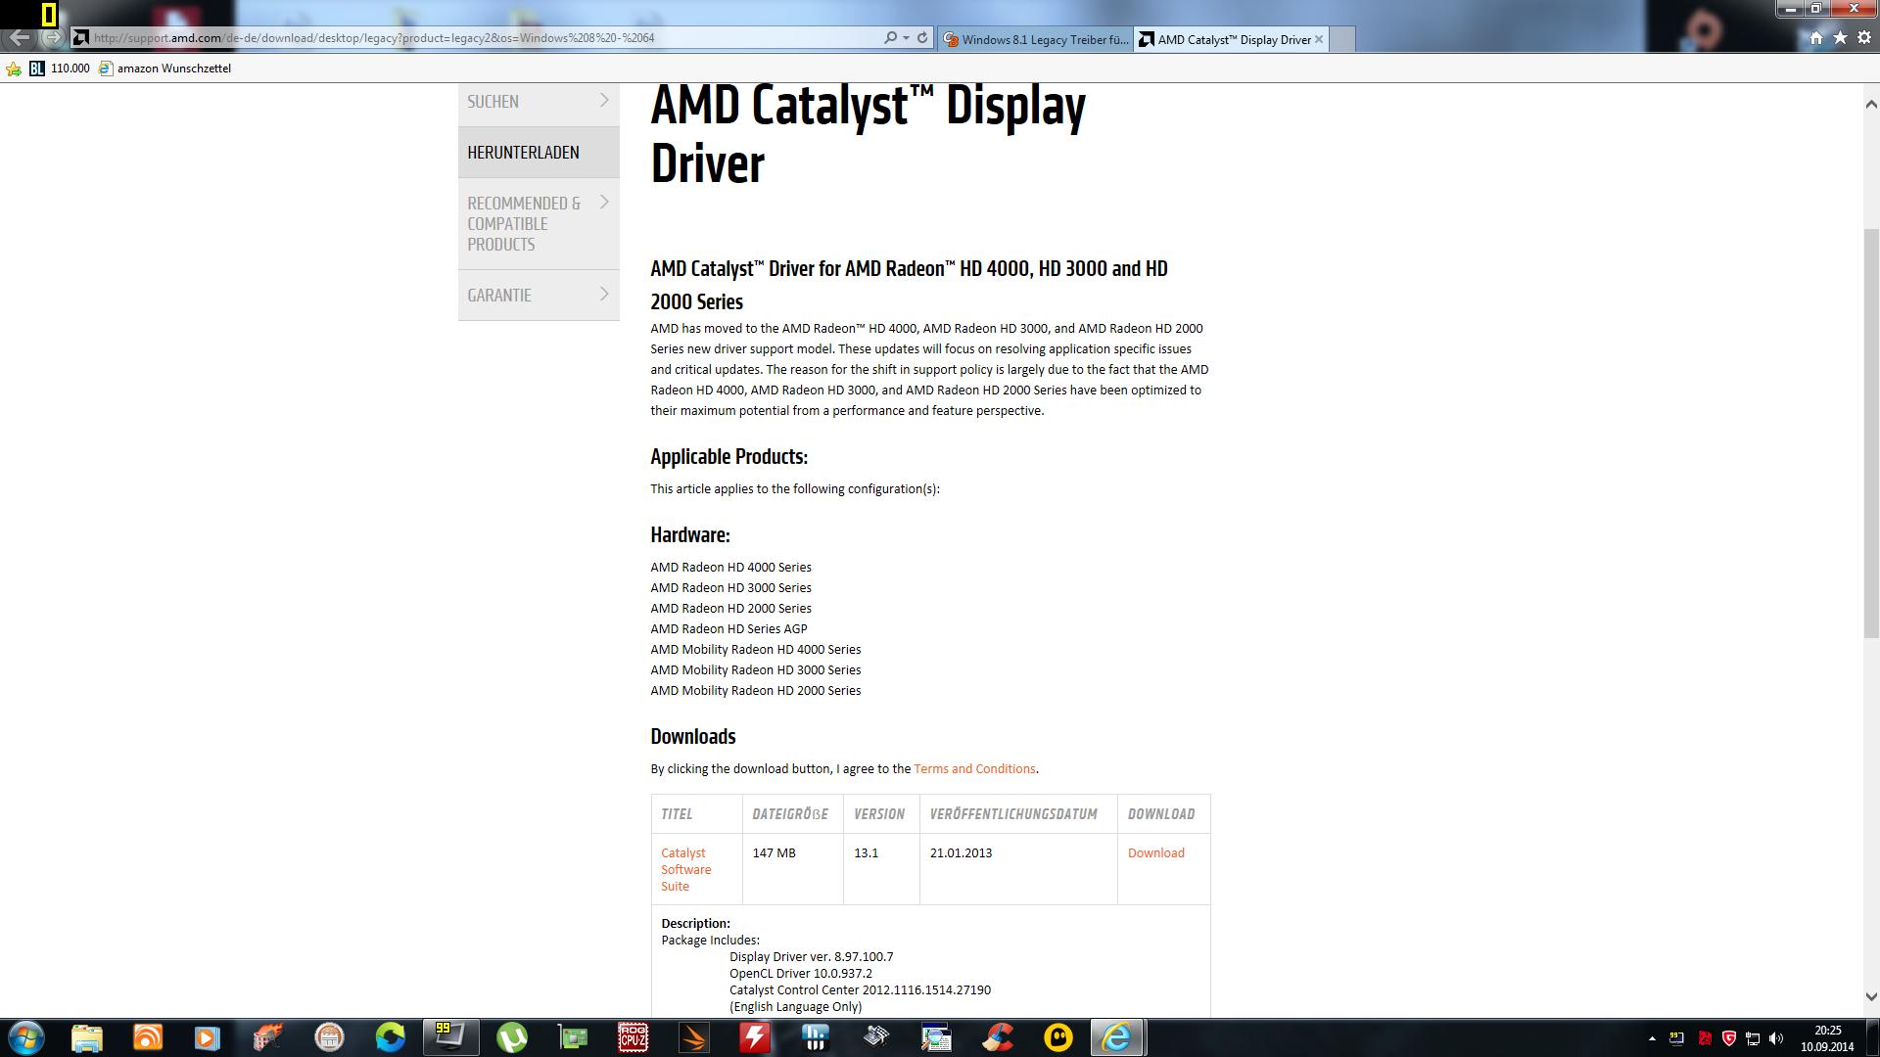Screen dimensions: 1880x1057
Task: Open address bar autocomplete dropdown arrow
Action: pos(907,38)
